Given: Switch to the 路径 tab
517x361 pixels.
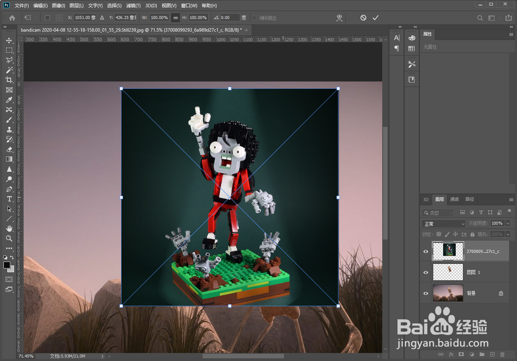Looking at the screenshot, I should [470, 199].
